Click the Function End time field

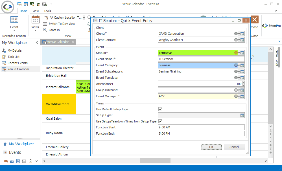coord(201,133)
